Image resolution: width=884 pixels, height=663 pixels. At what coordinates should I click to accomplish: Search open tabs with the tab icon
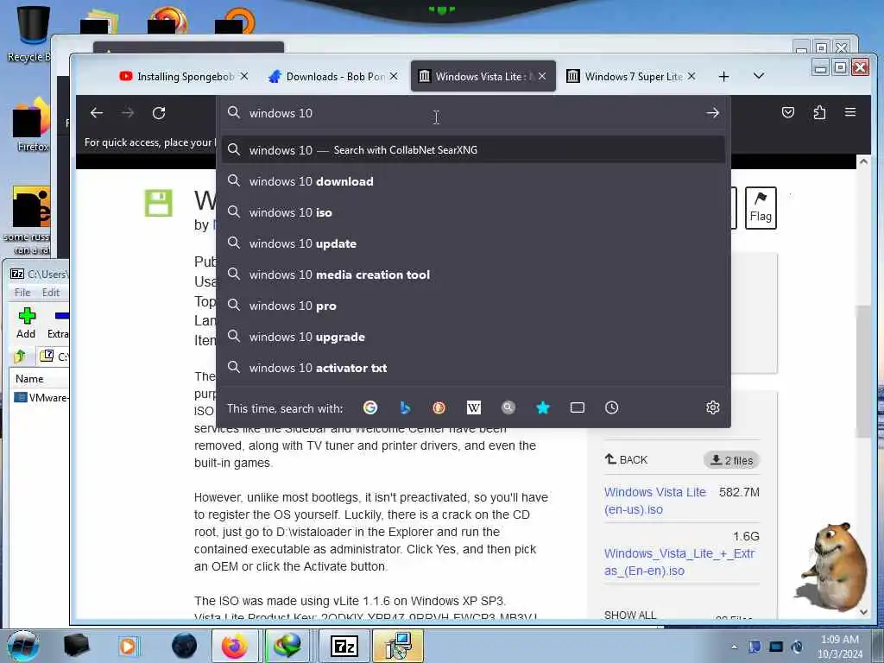[578, 407]
